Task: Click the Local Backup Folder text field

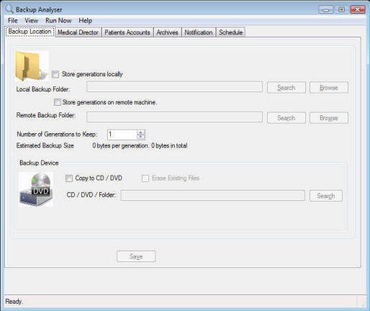Action: tap(174, 87)
